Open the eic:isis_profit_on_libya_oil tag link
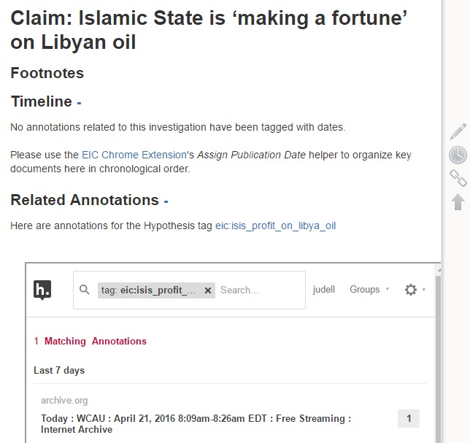Screen dimensions: 470x443 coord(275,226)
